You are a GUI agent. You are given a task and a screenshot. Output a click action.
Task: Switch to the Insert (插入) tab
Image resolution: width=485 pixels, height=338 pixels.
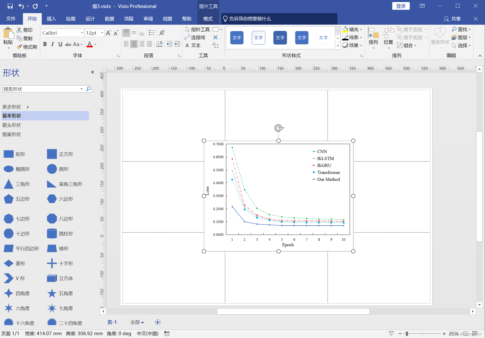(x=51, y=19)
